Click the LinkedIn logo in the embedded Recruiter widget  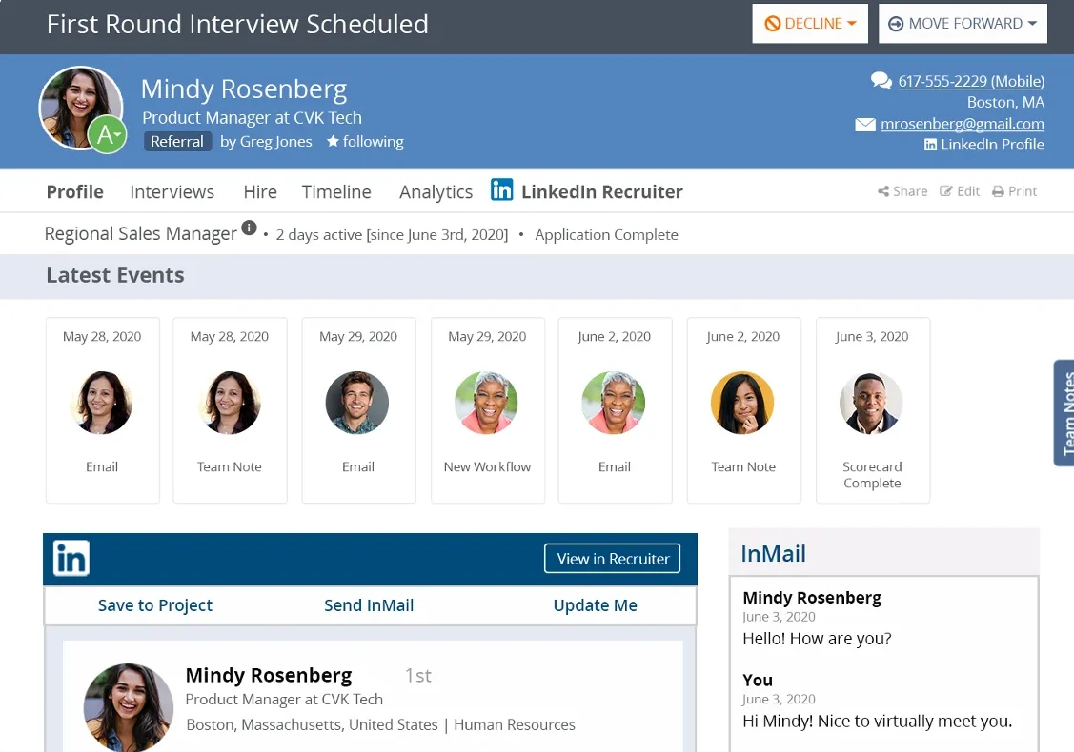(x=70, y=558)
